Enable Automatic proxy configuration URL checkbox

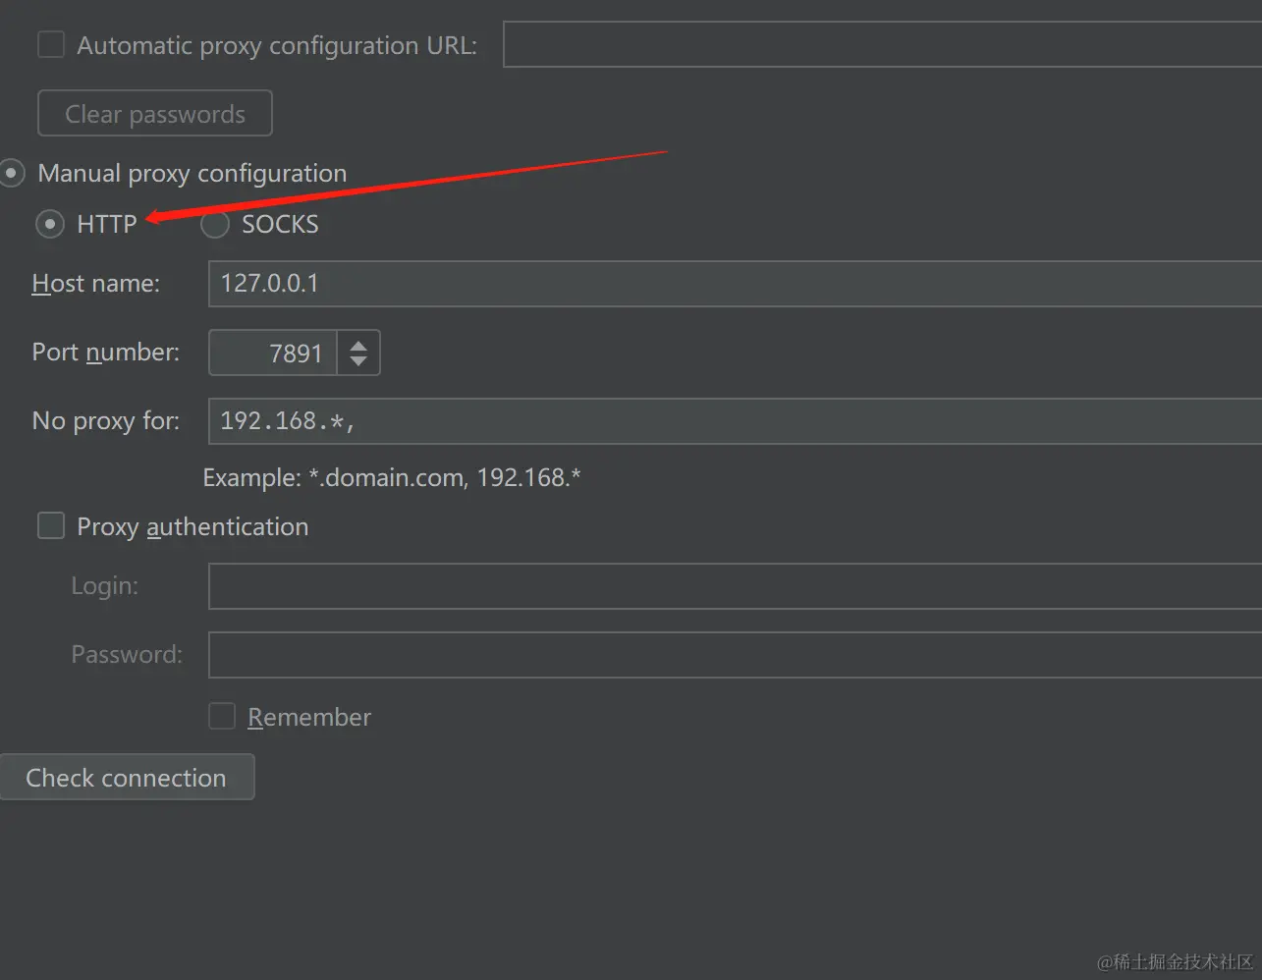50,45
